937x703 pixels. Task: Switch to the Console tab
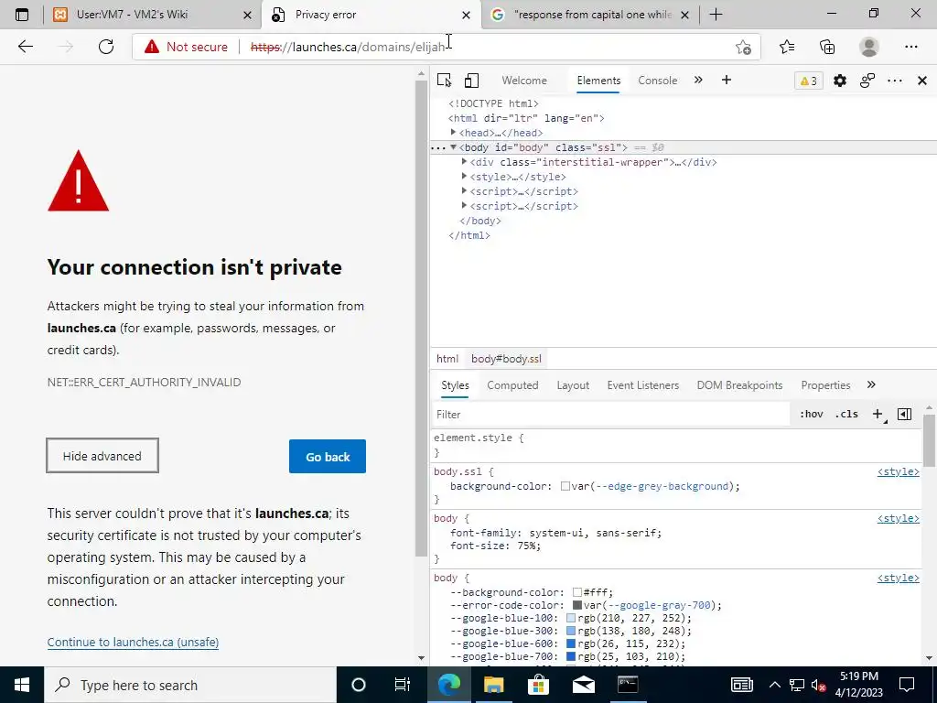pyautogui.click(x=657, y=81)
